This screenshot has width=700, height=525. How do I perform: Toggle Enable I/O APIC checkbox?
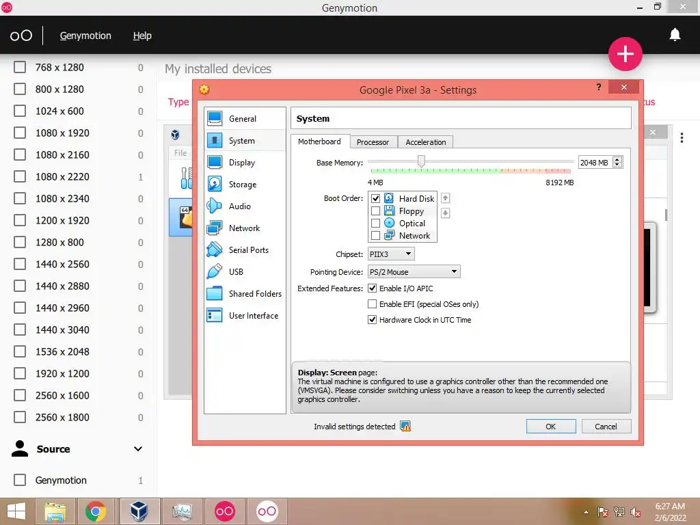tap(372, 288)
